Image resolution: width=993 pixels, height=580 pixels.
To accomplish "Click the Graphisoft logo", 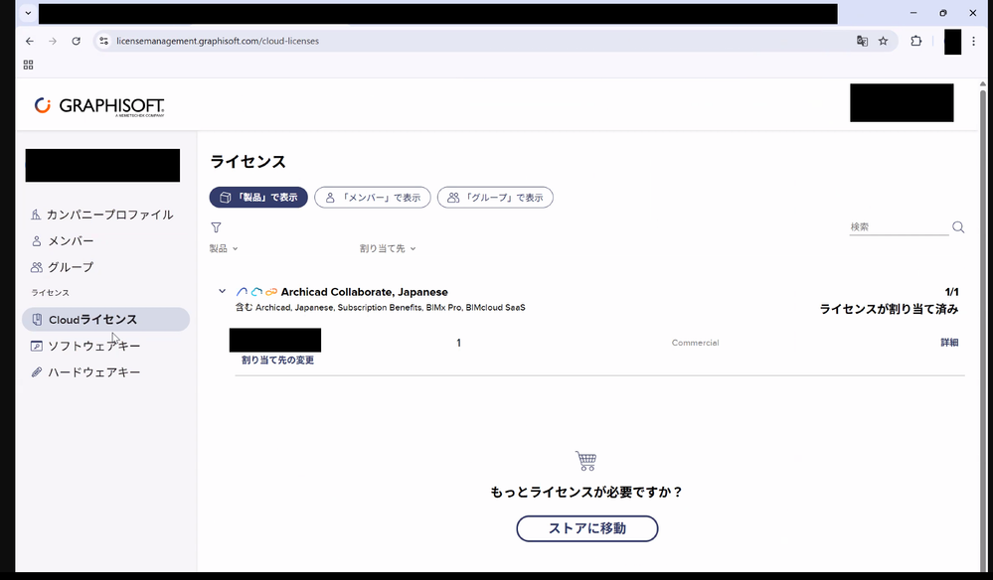I will [98, 106].
